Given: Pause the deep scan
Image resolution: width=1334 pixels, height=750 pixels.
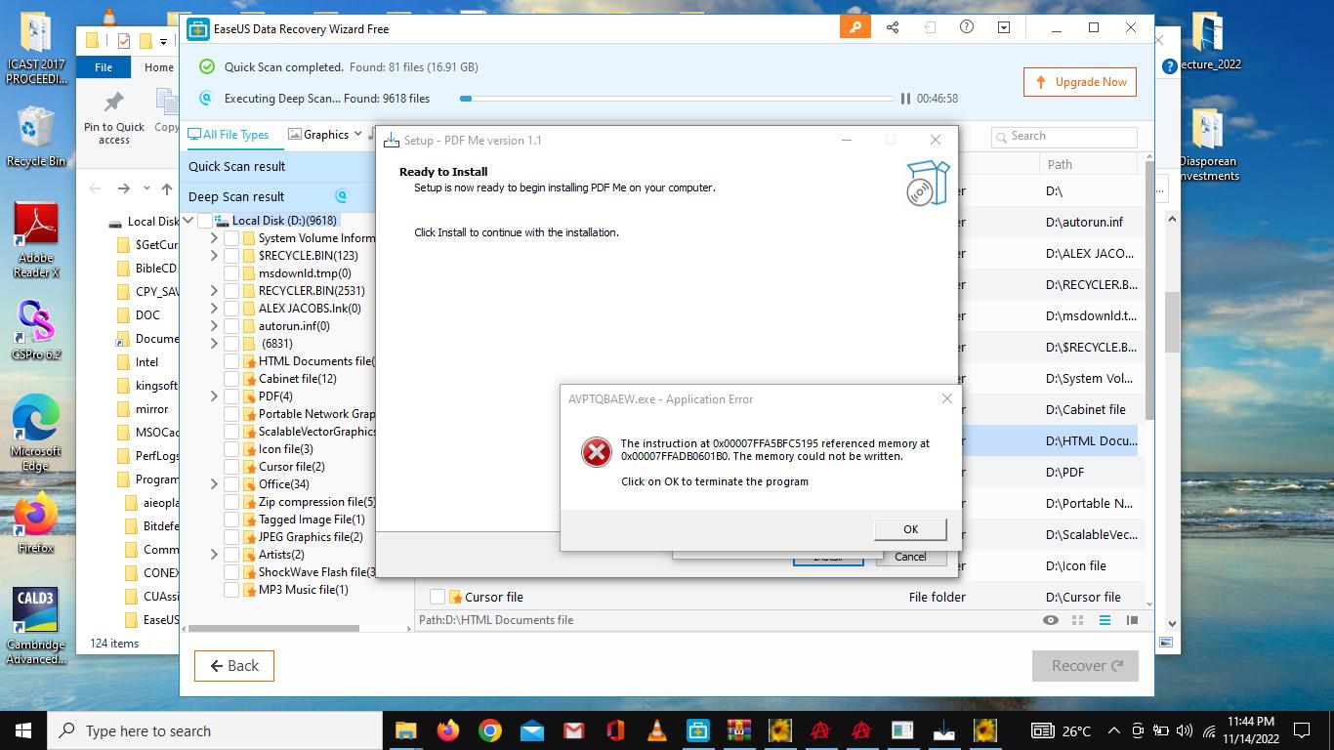Looking at the screenshot, I should (x=906, y=99).
